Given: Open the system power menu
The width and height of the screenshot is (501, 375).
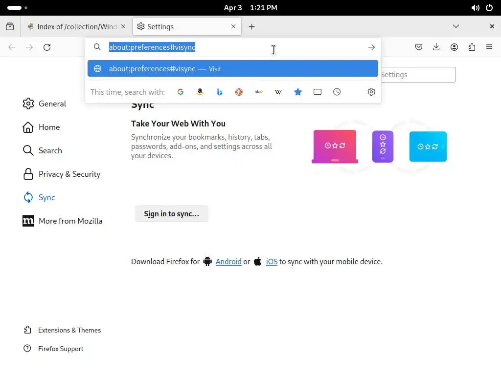Looking at the screenshot, I should coord(489,8).
